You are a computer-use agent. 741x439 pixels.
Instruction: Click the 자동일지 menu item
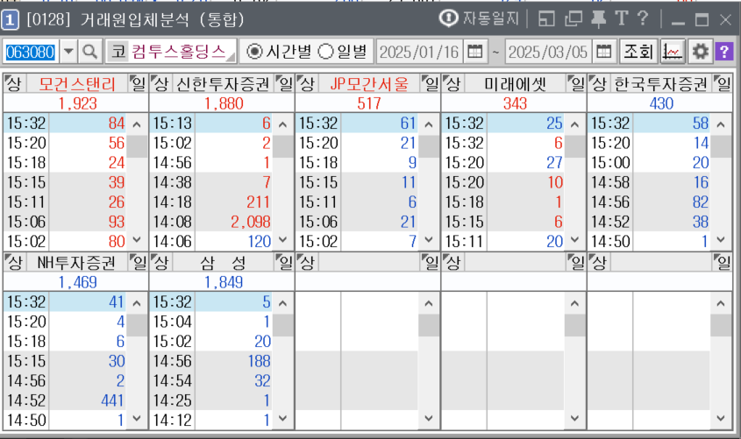(481, 18)
